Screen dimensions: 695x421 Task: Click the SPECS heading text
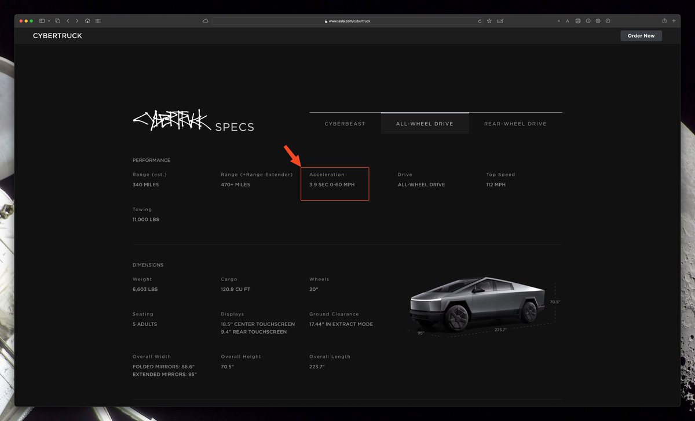click(235, 127)
